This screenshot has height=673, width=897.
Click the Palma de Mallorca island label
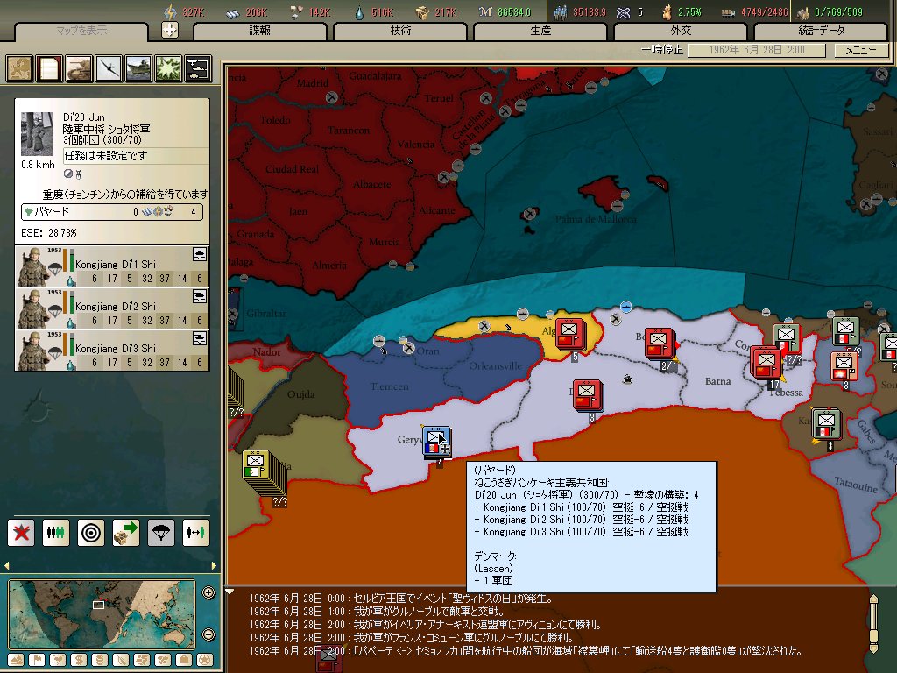[x=596, y=218]
